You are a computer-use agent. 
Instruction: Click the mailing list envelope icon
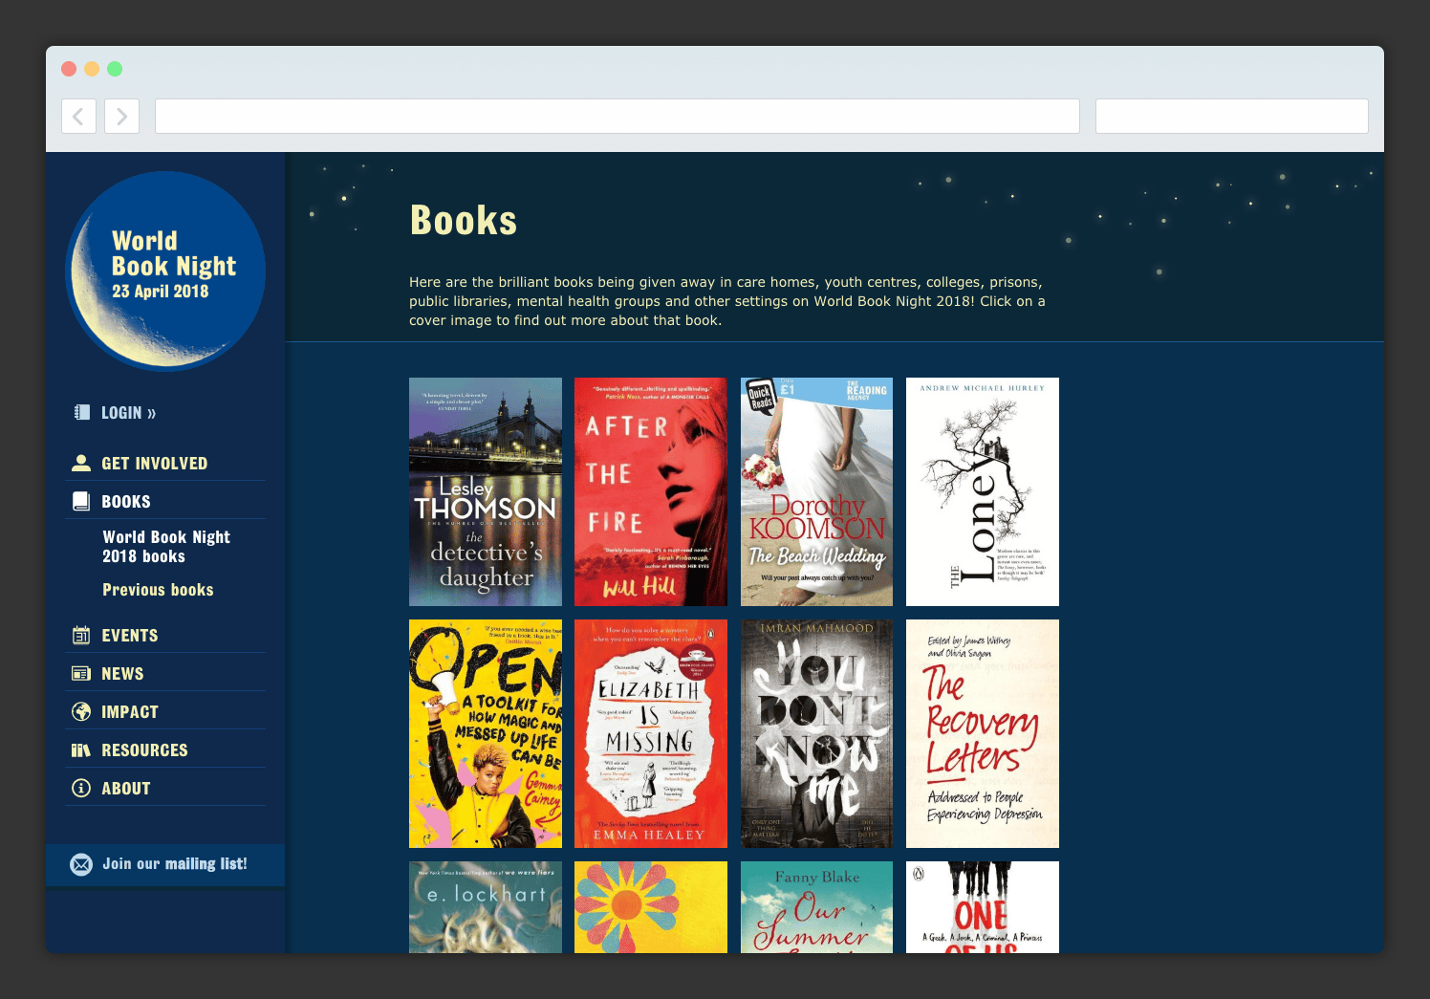click(81, 864)
